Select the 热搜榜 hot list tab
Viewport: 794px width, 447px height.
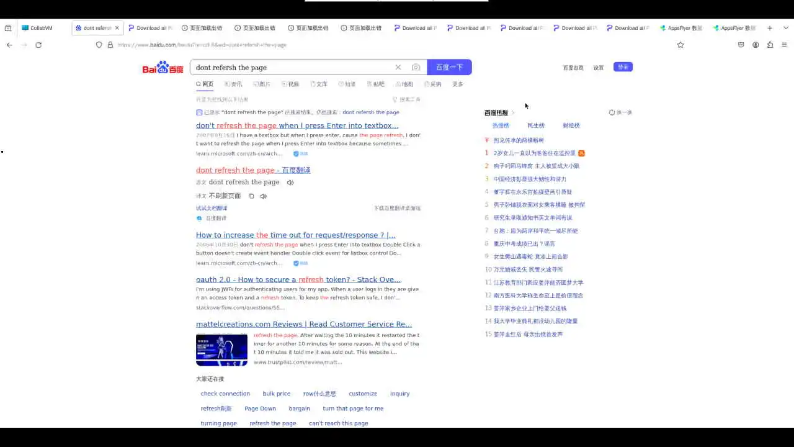click(501, 125)
